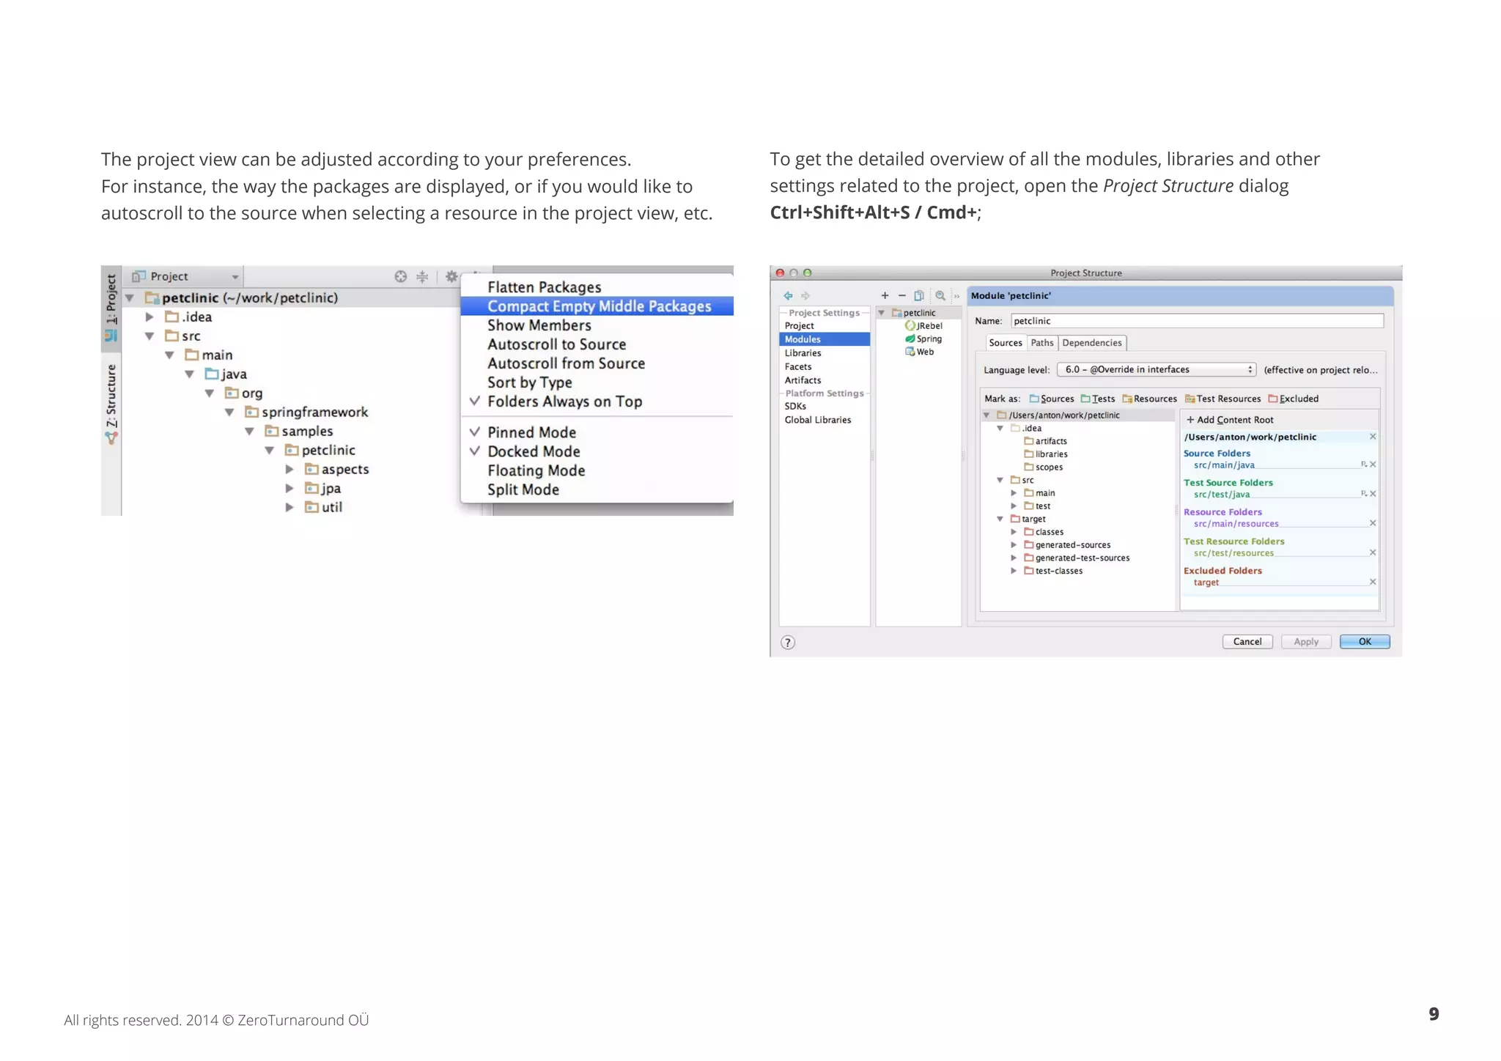Expand generated-sources folder in dialog tree
This screenshot has width=1501, height=1061.
tap(1014, 545)
